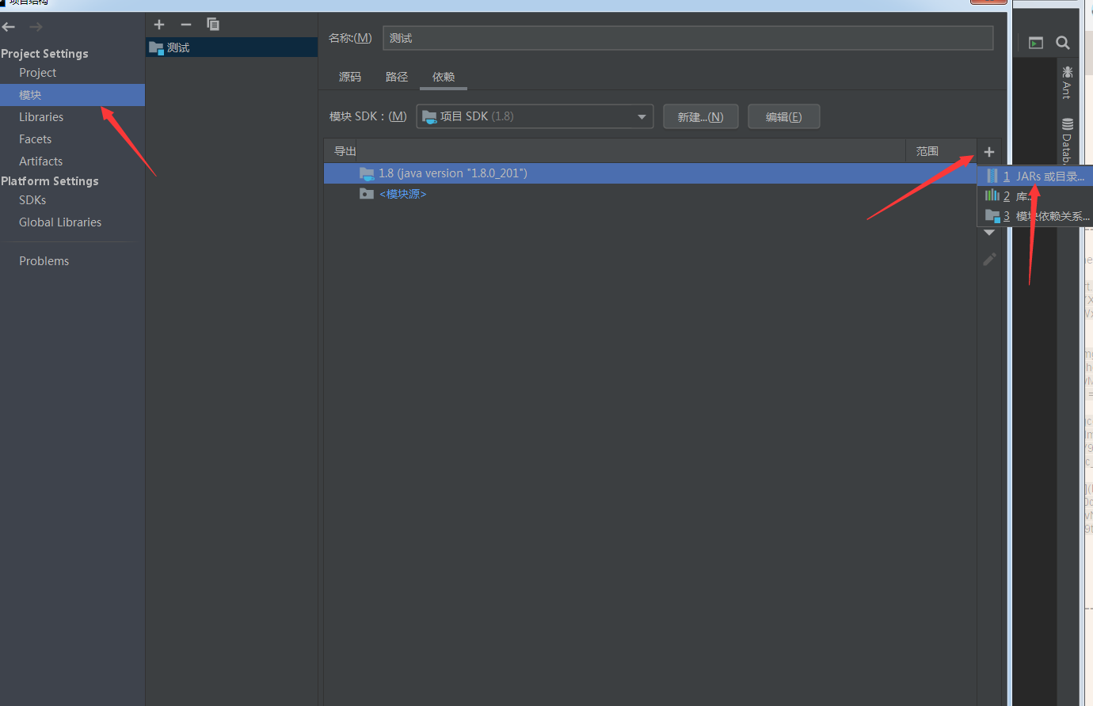Open the Problems page

pyautogui.click(x=44, y=261)
